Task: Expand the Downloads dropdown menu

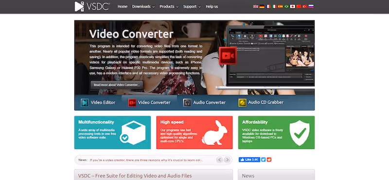Action: click(143, 6)
